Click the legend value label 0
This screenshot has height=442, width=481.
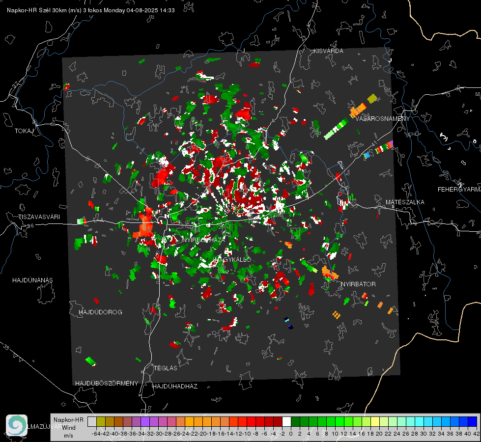click(291, 434)
